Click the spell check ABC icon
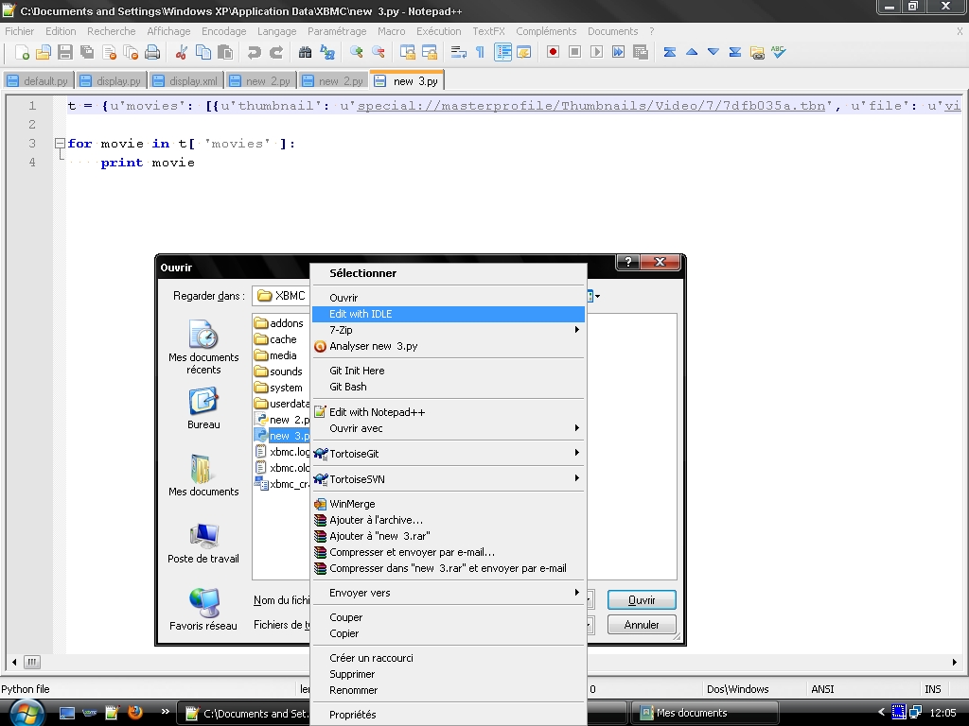This screenshot has height=726, width=969. (x=779, y=53)
